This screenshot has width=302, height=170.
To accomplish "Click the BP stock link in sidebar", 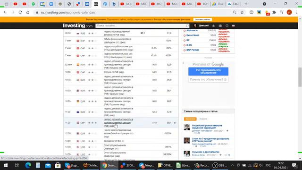I will [188, 40].
